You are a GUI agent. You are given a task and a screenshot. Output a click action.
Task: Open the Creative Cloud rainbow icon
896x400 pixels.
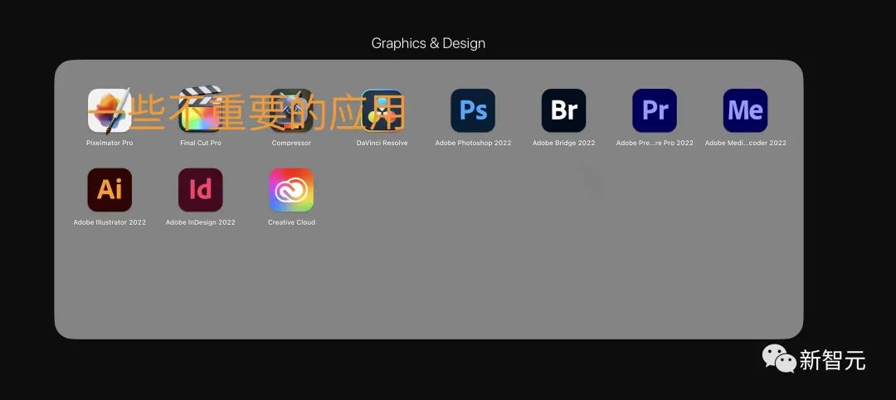(x=291, y=190)
